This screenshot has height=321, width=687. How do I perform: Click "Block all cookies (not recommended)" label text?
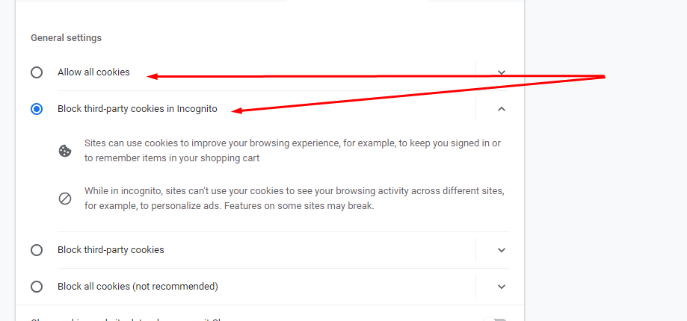pos(138,287)
